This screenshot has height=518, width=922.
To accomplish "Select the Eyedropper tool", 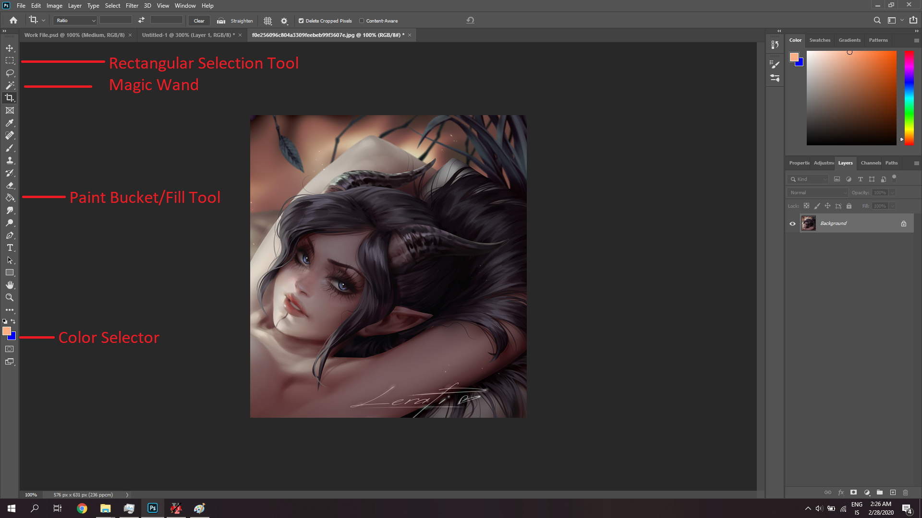I will tap(10, 123).
